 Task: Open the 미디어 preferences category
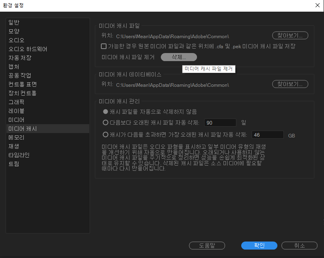coord(48,120)
